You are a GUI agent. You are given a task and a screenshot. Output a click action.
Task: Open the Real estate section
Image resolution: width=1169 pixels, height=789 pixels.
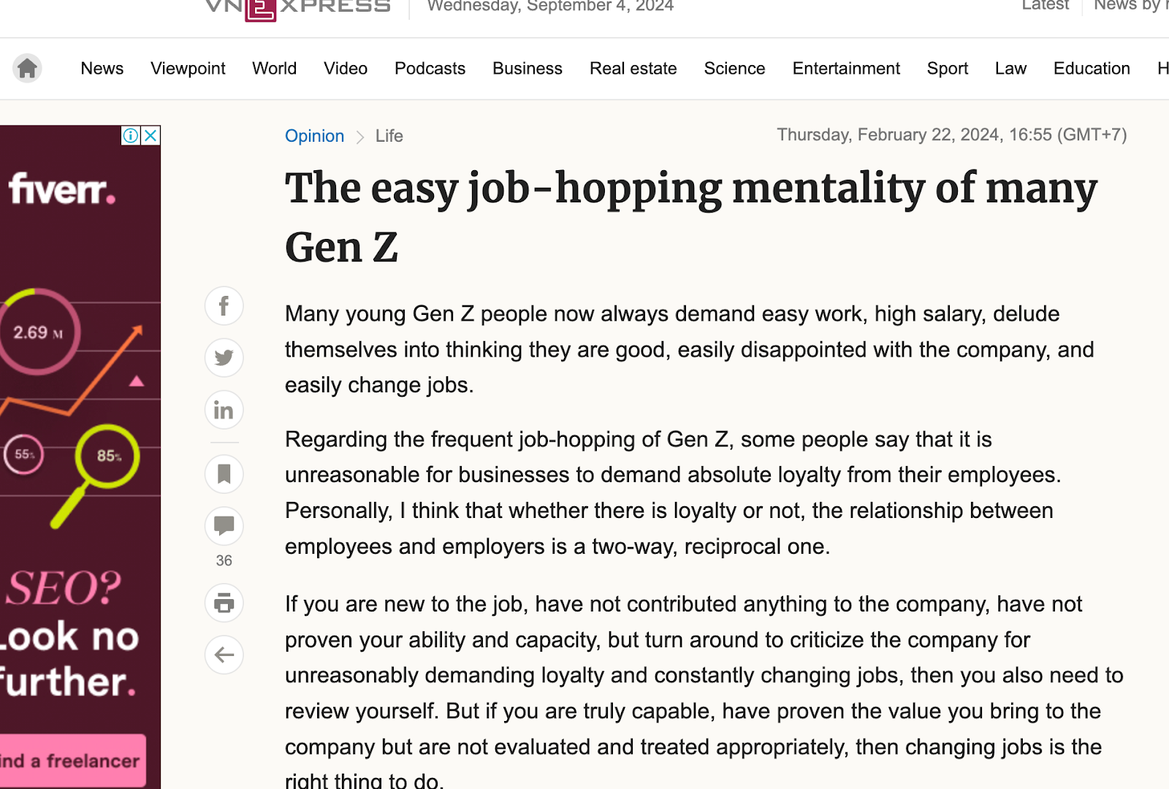pos(633,69)
